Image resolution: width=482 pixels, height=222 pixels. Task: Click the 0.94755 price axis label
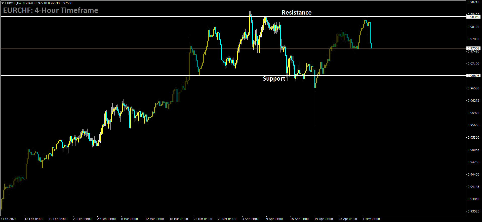[x=473, y=162]
